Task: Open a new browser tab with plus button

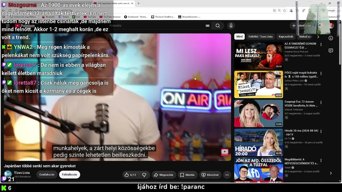Action: [138, 3]
